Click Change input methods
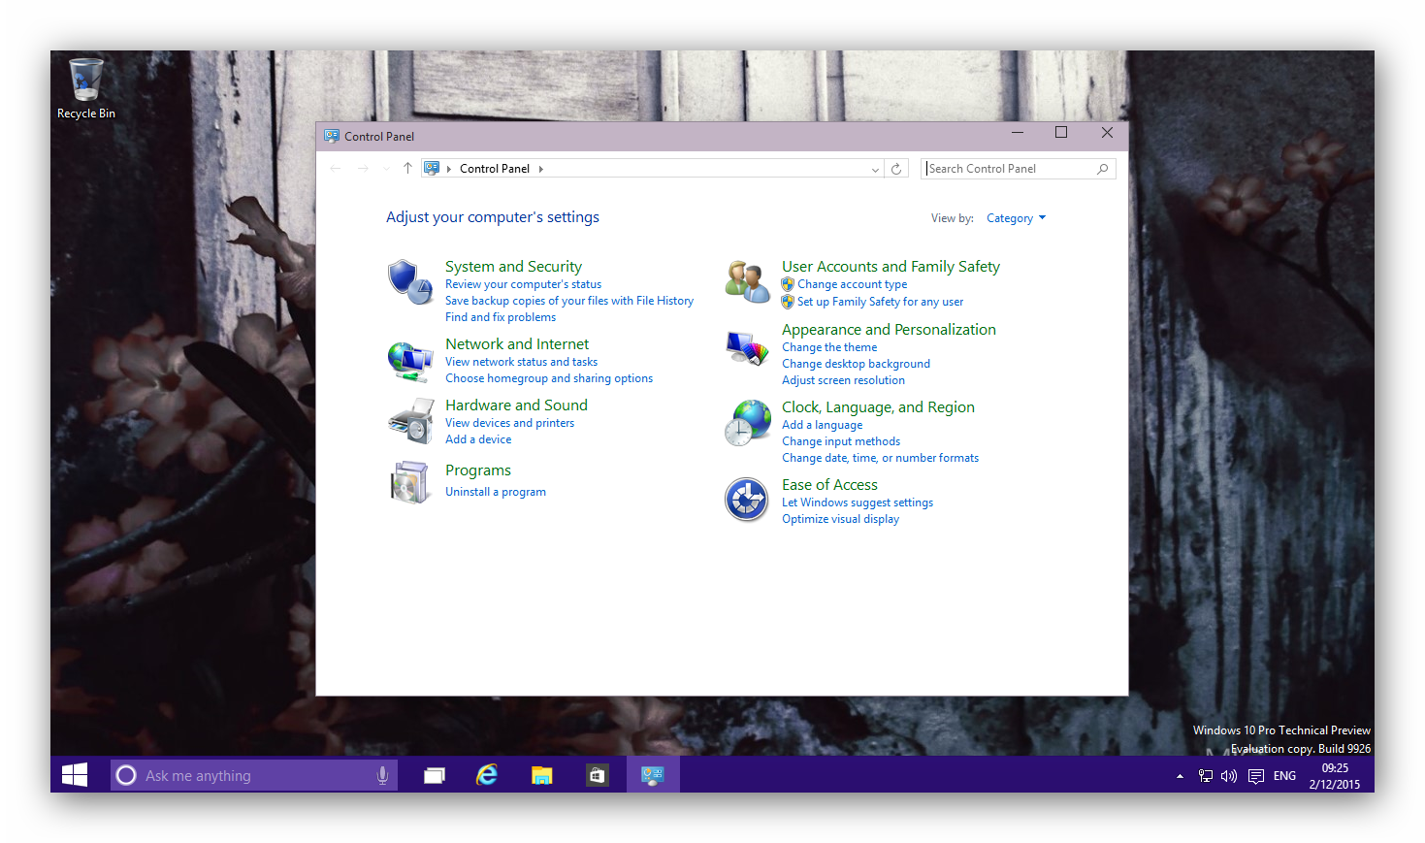 (x=841, y=441)
